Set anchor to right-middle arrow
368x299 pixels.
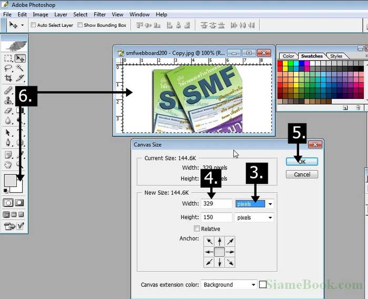[x=230, y=252]
